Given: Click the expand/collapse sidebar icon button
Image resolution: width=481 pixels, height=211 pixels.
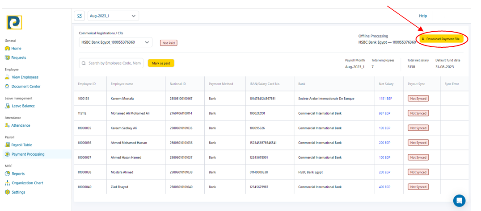Looking at the screenshot, I should pos(80,16).
